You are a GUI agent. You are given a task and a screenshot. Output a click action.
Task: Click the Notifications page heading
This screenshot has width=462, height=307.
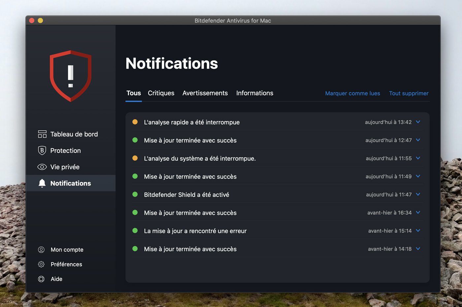tap(172, 63)
